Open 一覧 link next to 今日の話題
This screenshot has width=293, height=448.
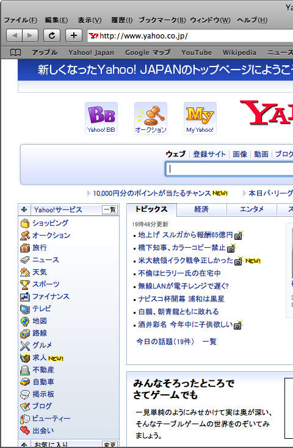(x=209, y=342)
